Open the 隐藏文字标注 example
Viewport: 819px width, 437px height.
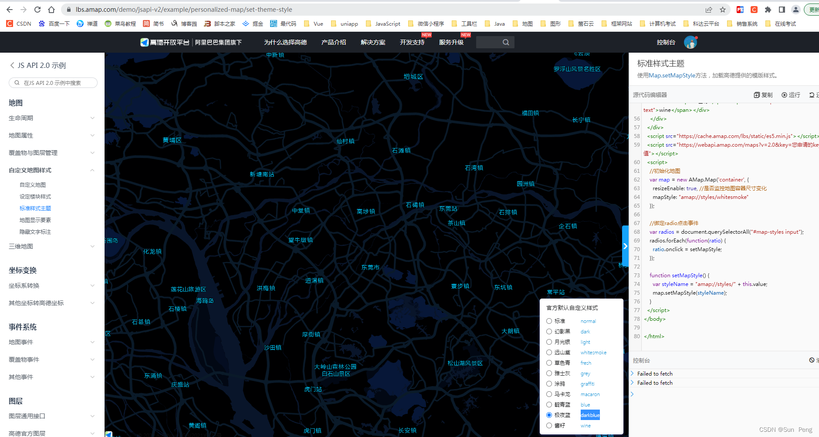coord(35,232)
